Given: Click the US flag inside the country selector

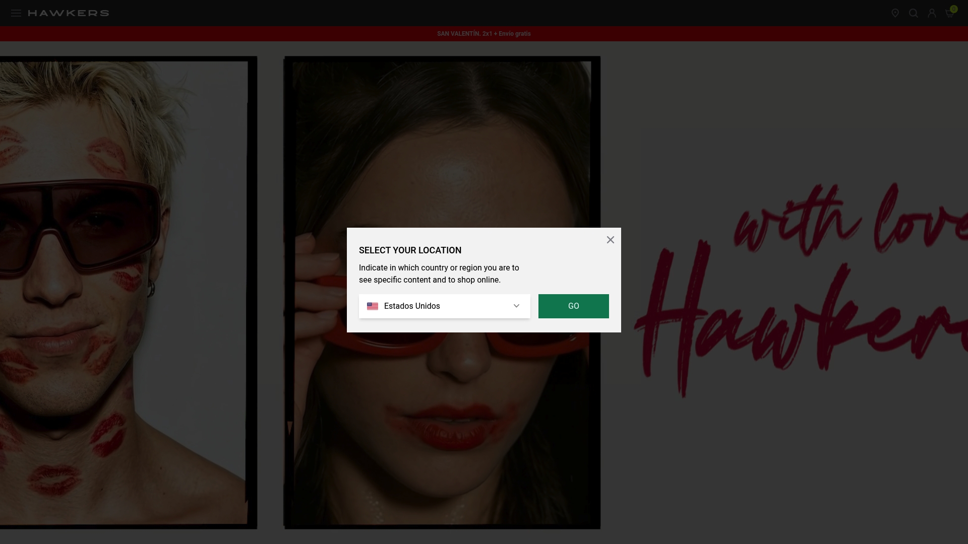Looking at the screenshot, I should pyautogui.click(x=373, y=306).
